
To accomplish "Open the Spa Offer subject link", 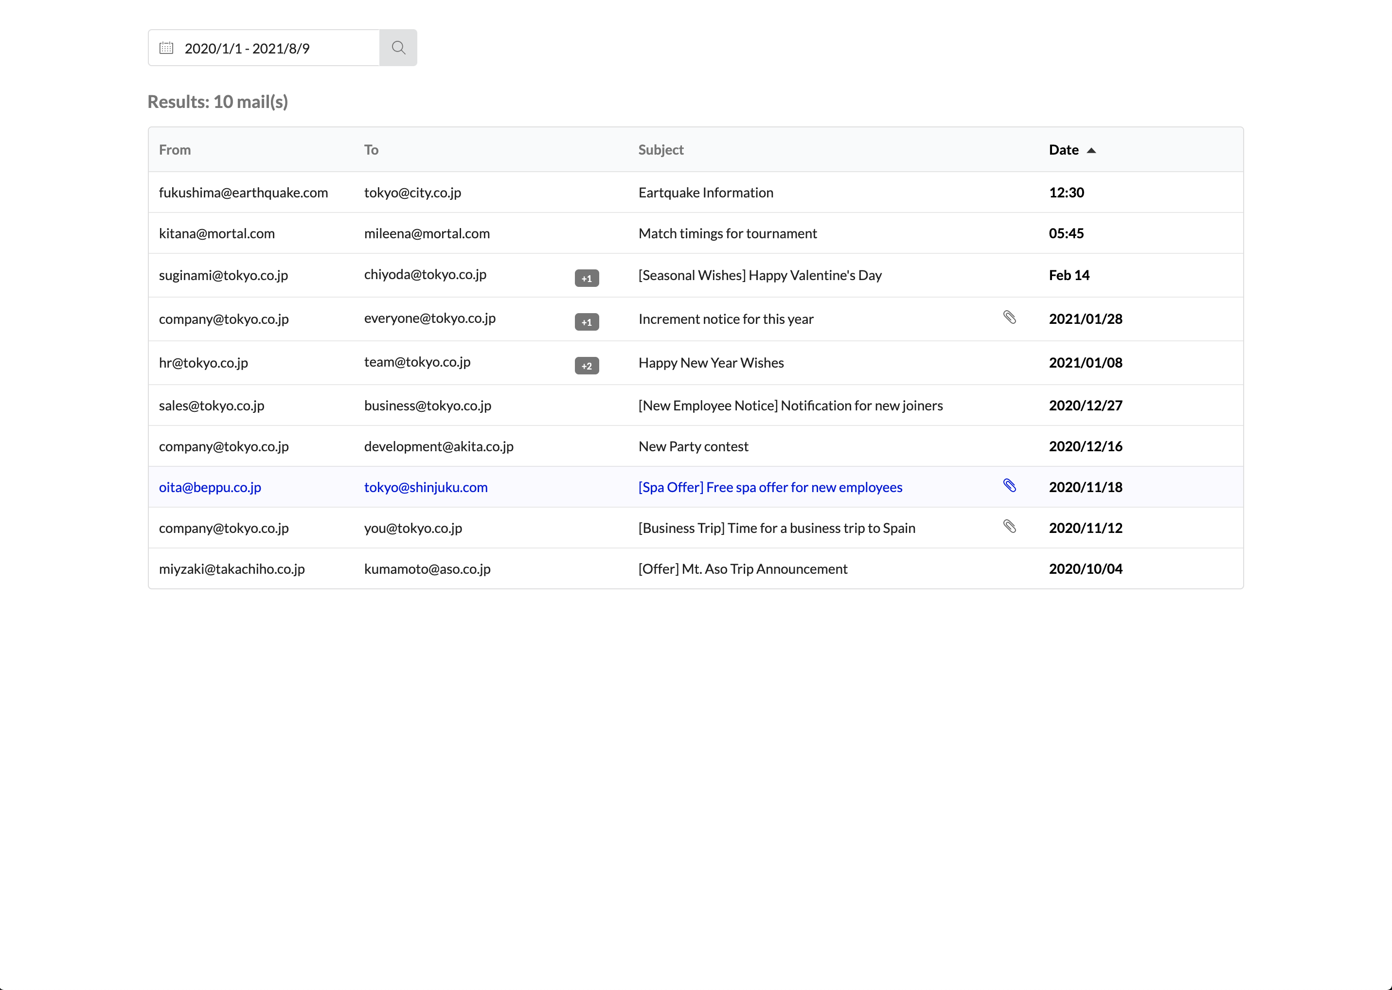I will 770,487.
